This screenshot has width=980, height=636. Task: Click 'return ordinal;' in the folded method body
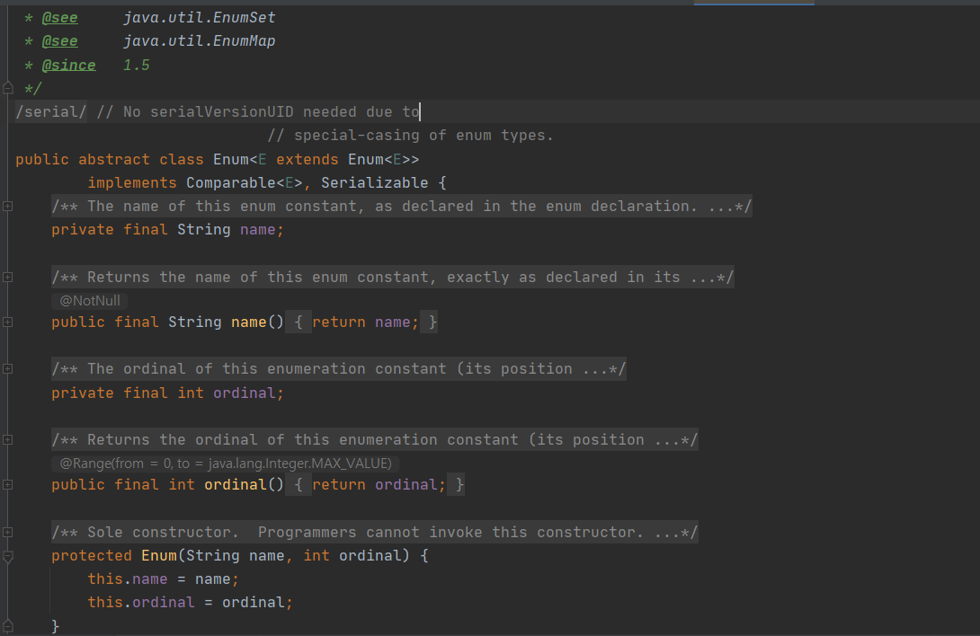[379, 485]
